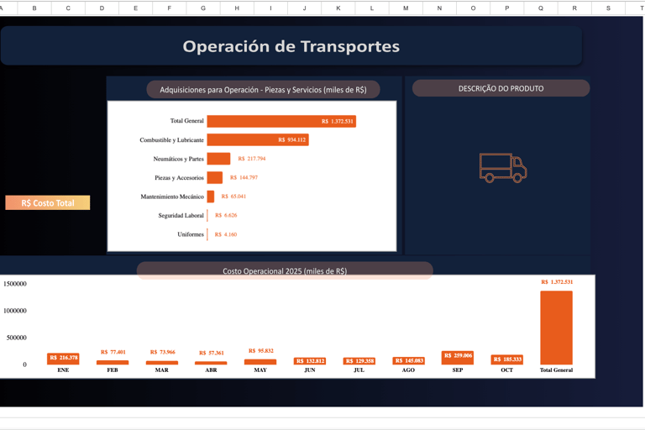The height and width of the screenshot is (430, 645).
Task: Select column R header
Action: coord(574,8)
